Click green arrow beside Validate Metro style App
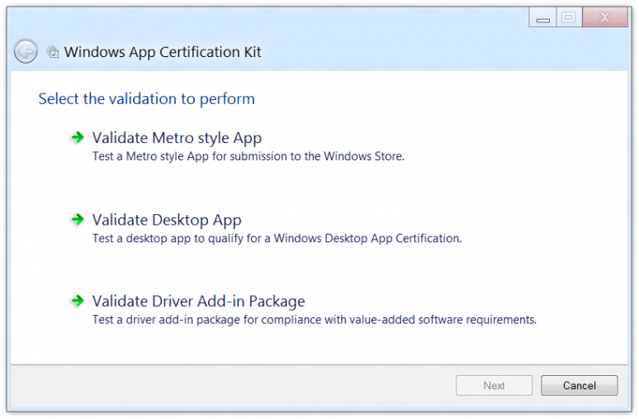Viewport: 639px width, 419px height. [x=78, y=137]
